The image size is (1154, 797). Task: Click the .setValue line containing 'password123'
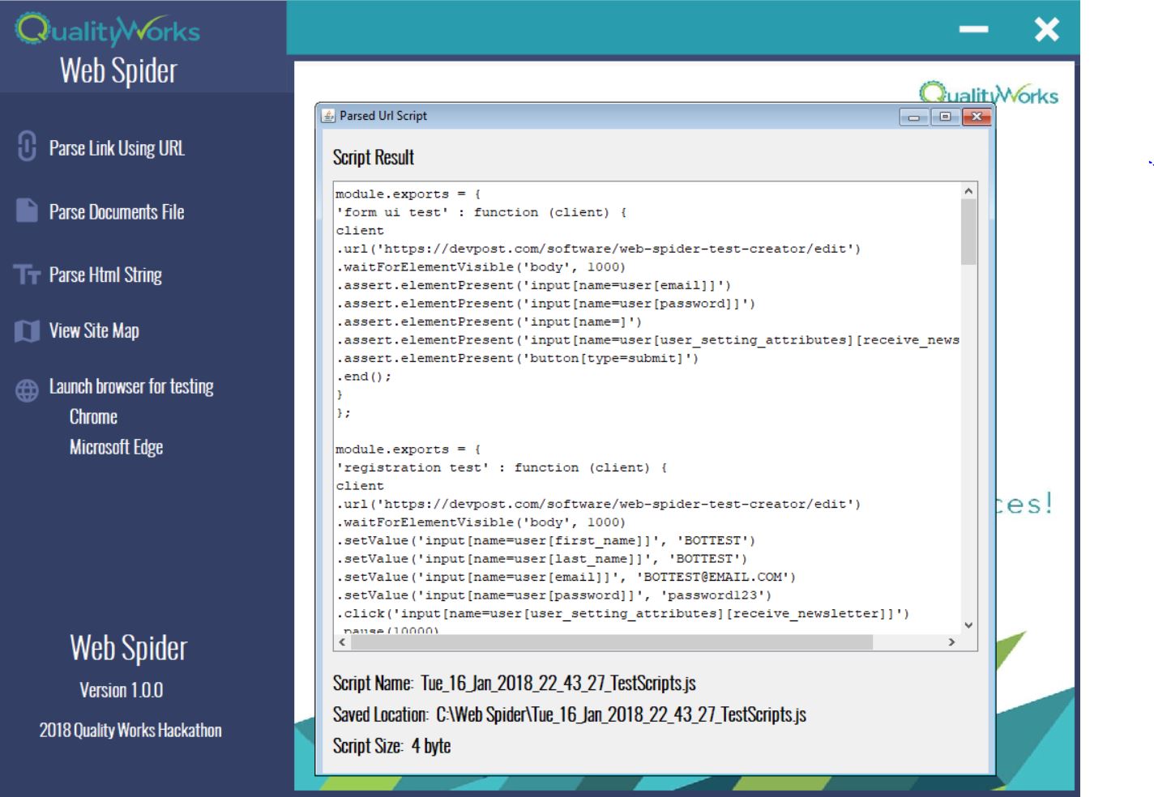tap(553, 595)
